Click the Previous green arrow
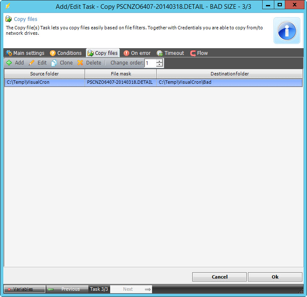Image resolution: width=307 pixels, height=297 pixels. [51, 289]
